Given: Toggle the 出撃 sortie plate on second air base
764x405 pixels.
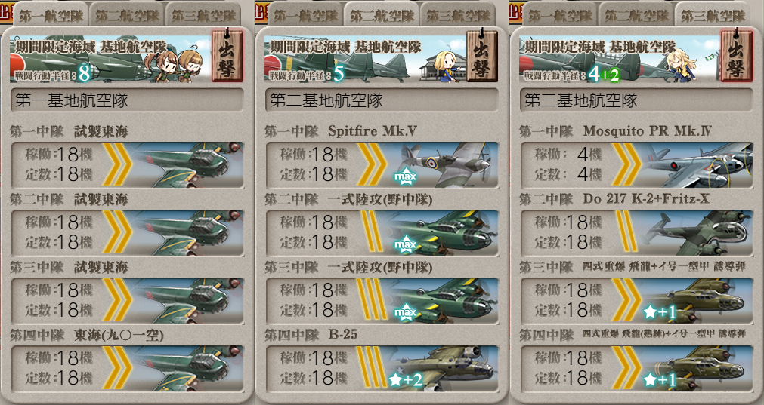Looking at the screenshot, I should pyautogui.click(x=482, y=55).
